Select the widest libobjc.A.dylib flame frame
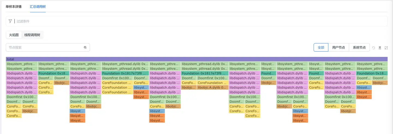 coord(212,88)
